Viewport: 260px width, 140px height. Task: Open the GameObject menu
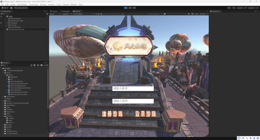point(22,5)
